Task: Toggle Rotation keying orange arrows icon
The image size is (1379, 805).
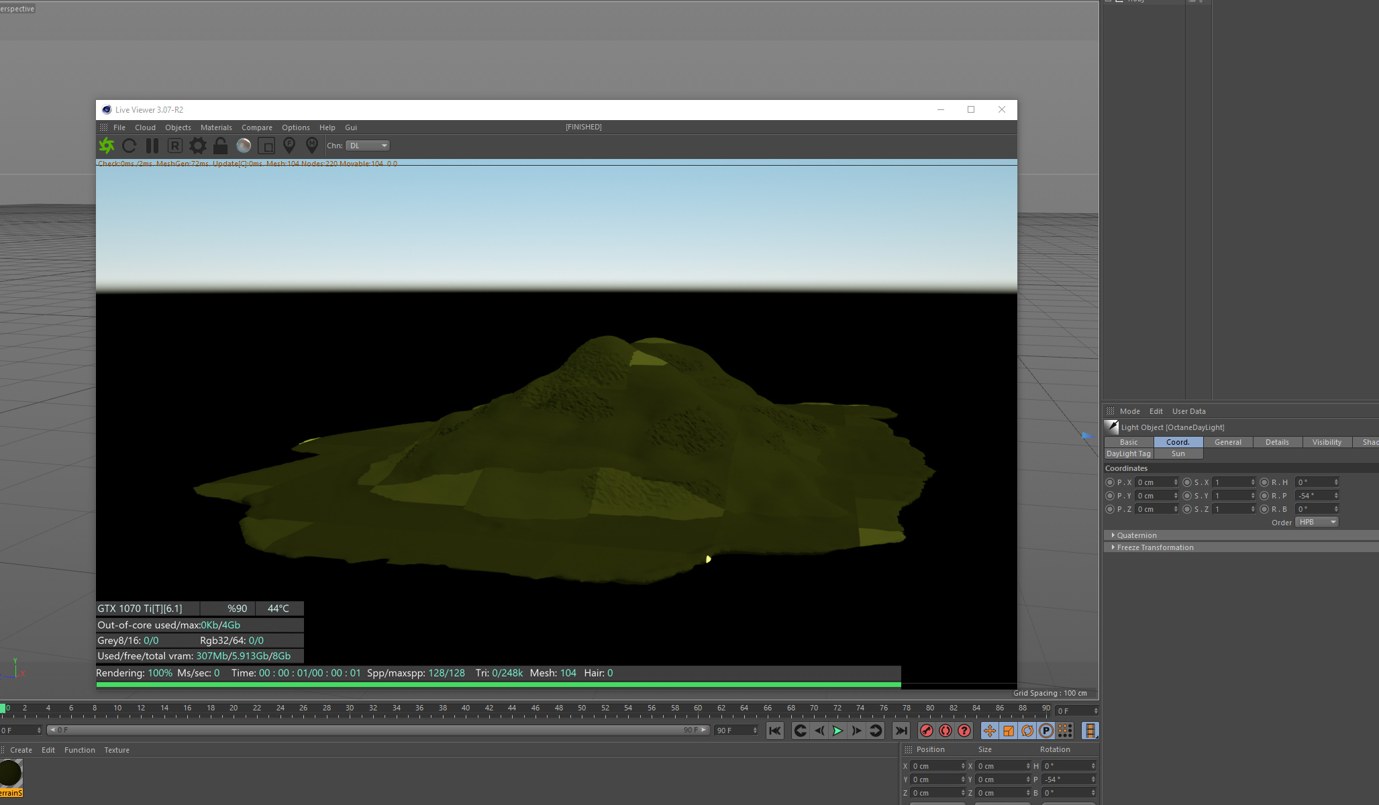Action: (1027, 731)
